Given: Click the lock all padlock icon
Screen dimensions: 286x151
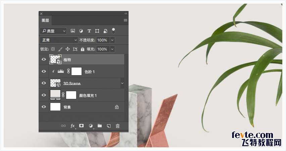Looking at the screenshot, I should tap(83, 49).
